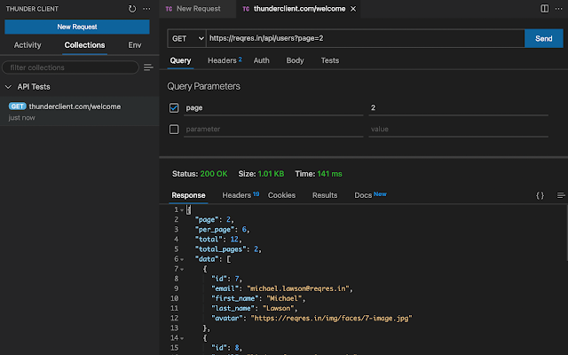Image resolution: width=568 pixels, height=355 pixels.
Task: Click the response vertical scrollbar
Action: tap(566, 233)
